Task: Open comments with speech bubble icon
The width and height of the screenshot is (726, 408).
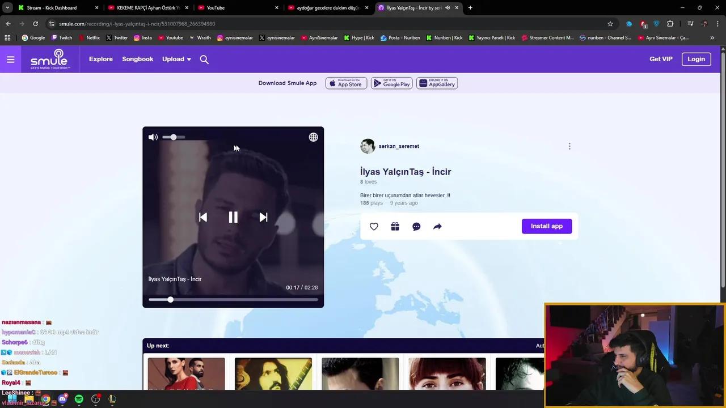Action: pyautogui.click(x=416, y=227)
